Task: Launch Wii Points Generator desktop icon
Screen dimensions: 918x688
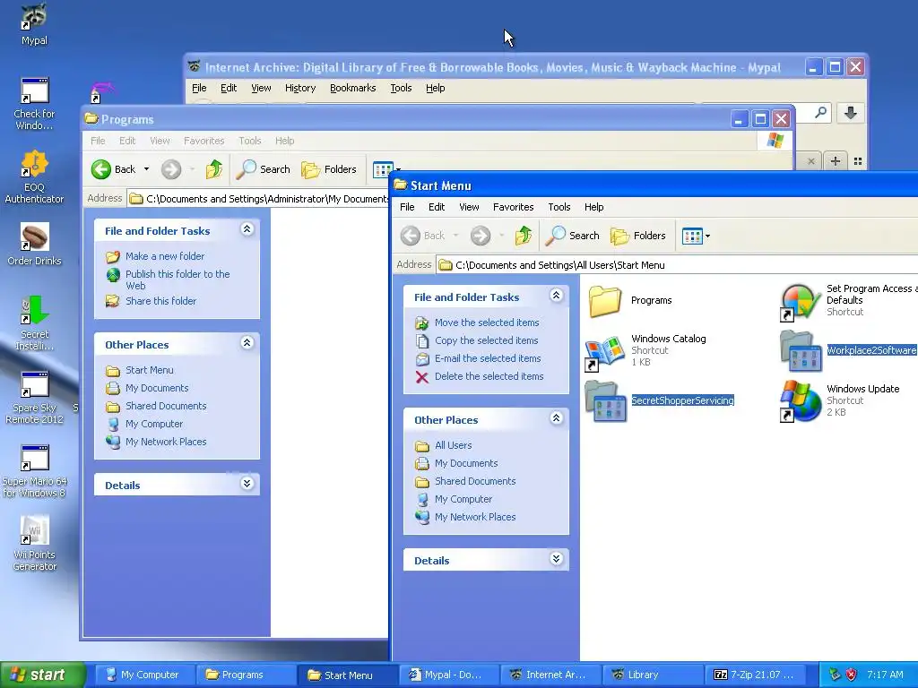Action: tap(34, 544)
